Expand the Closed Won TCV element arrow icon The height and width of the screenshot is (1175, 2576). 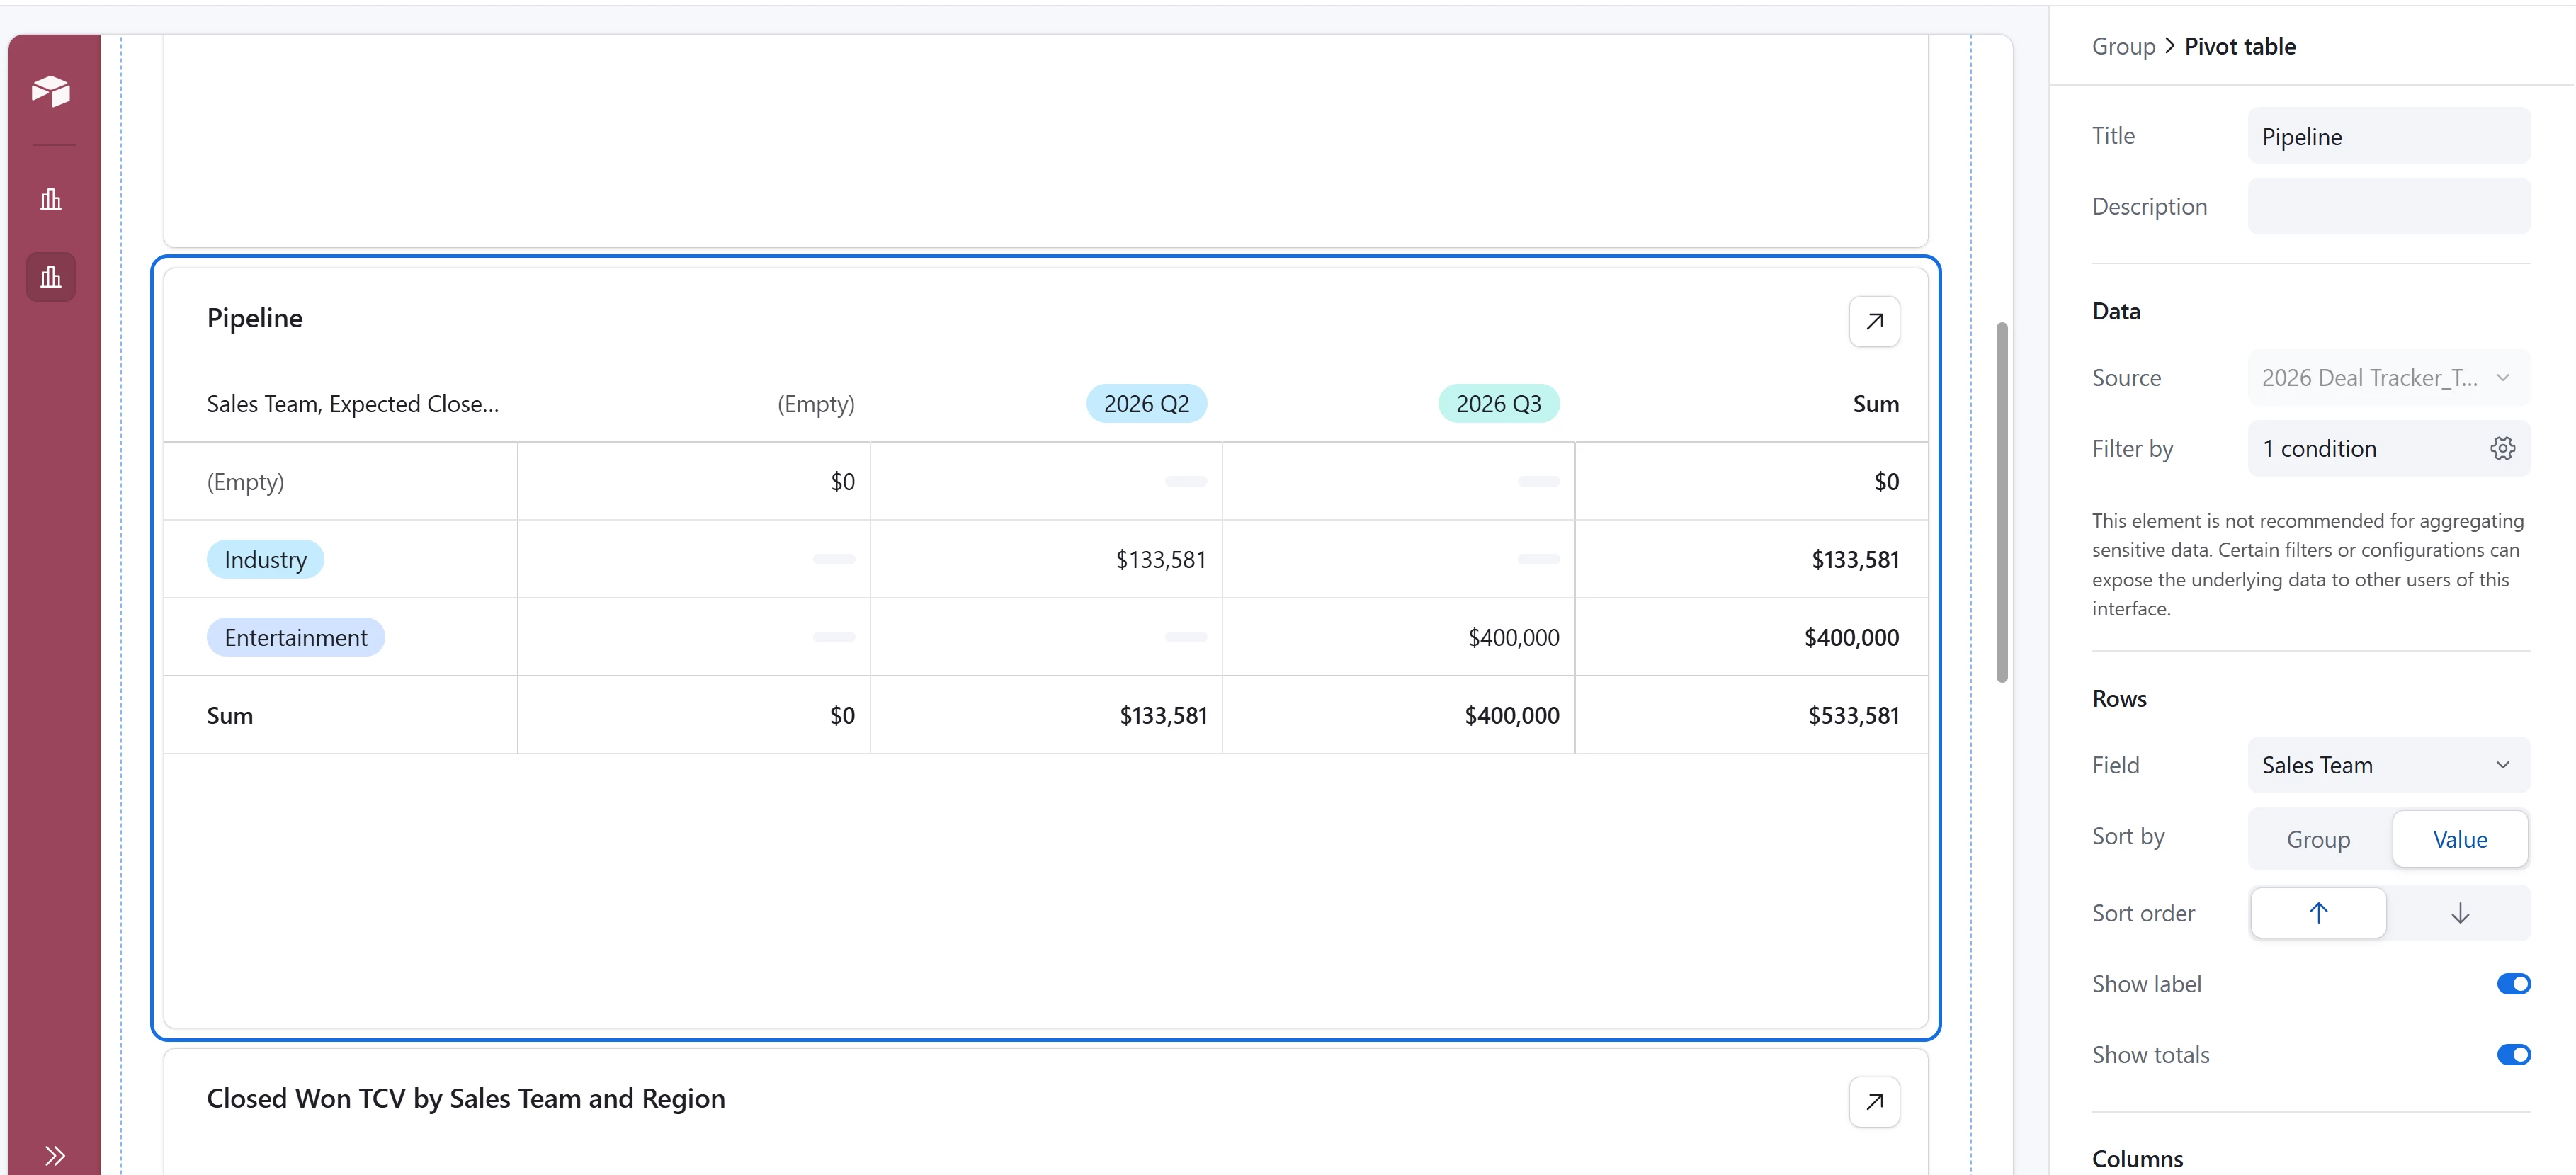coord(1874,1101)
